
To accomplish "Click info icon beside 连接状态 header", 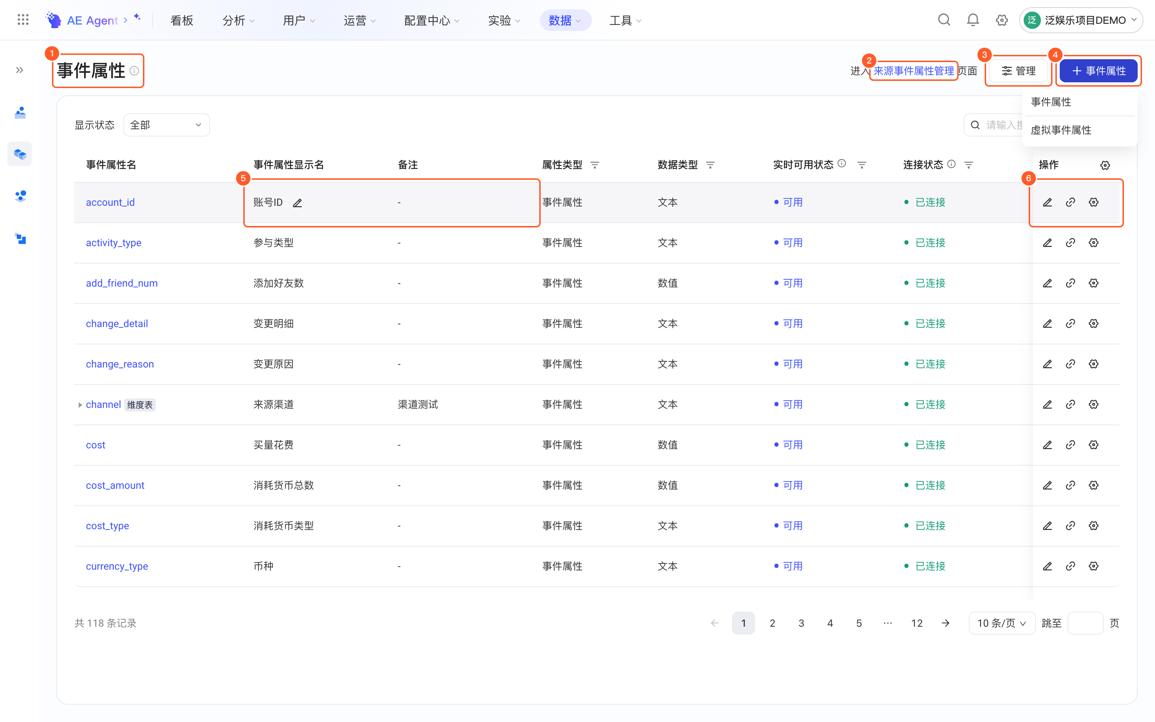I will click(951, 164).
